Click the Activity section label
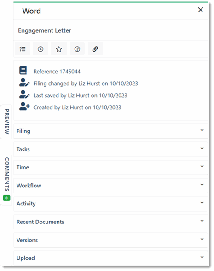214x271 pixels. point(26,204)
